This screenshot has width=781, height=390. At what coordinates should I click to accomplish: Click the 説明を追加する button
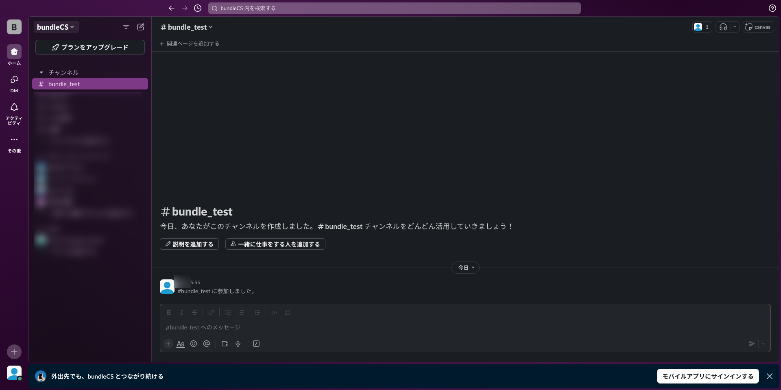click(189, 244)
